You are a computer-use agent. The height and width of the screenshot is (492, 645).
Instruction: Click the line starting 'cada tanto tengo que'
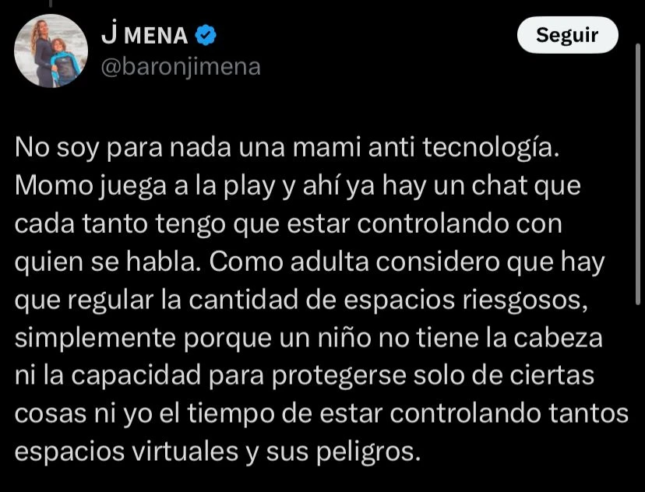pyautogui.click(x=288, y=224)
